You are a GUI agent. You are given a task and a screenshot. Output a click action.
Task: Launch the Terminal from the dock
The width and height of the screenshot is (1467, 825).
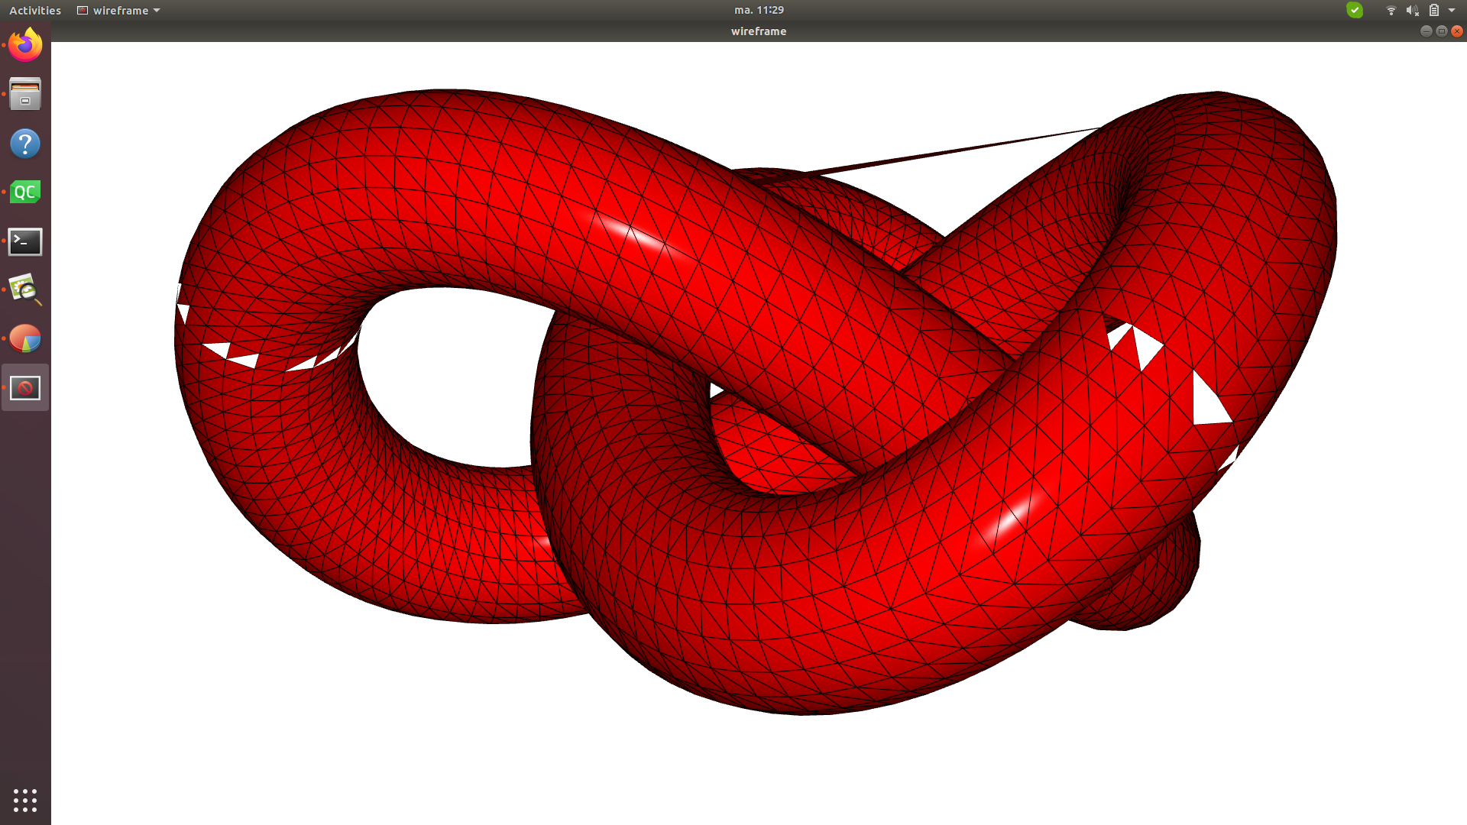click(25, 241)
